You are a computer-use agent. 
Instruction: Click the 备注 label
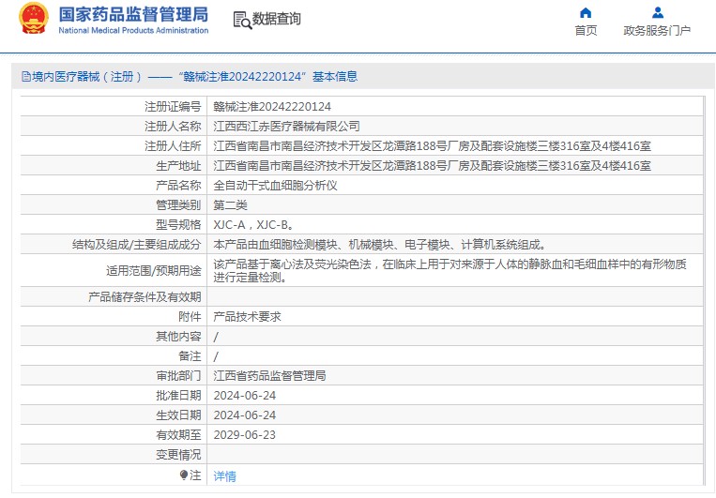(x=190, y=356)
